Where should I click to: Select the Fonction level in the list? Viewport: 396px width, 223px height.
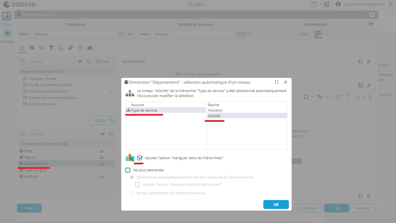(215, 110)
